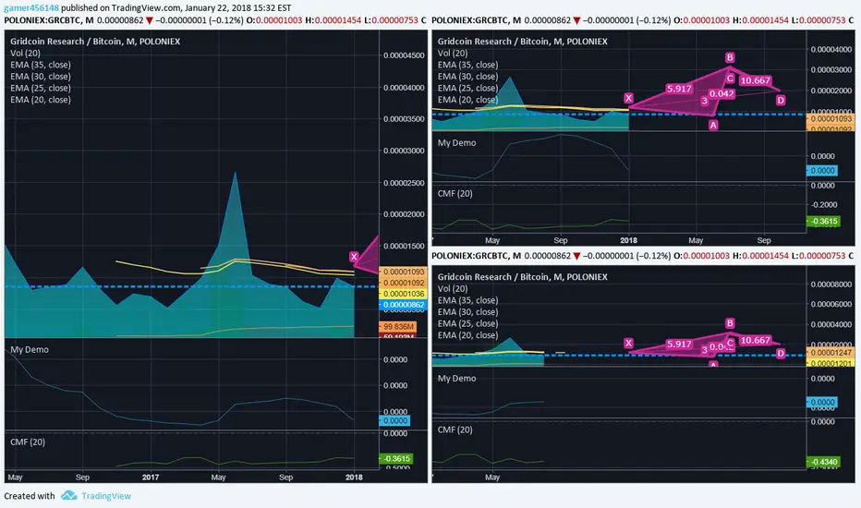Screen dimensions: 861x508
Task: Click the 5.917 ratio label in the top-right chart
Action: pyautogui.click(x=679, y=89)
